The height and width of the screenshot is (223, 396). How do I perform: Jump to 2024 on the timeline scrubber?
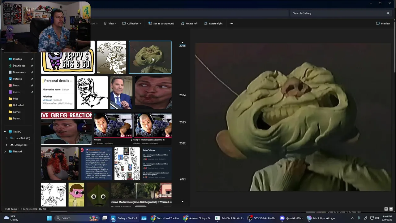point(183,95)
